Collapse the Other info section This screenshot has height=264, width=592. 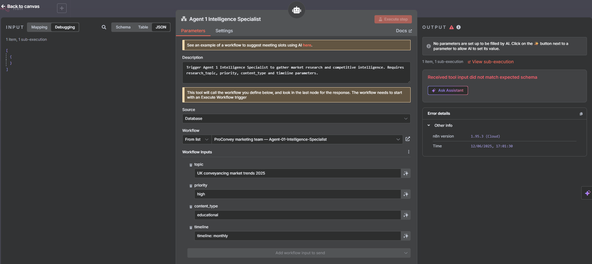[x=429, y=126]
